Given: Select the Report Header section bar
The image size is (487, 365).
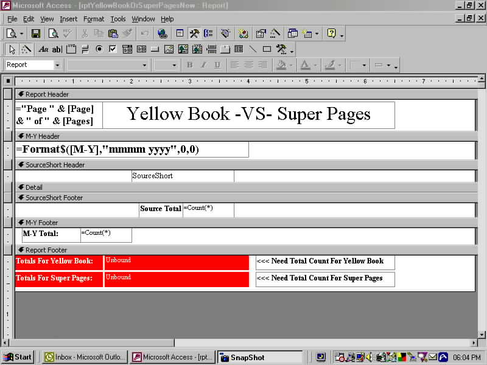Looking at the screenshot, I should [246, 94].
